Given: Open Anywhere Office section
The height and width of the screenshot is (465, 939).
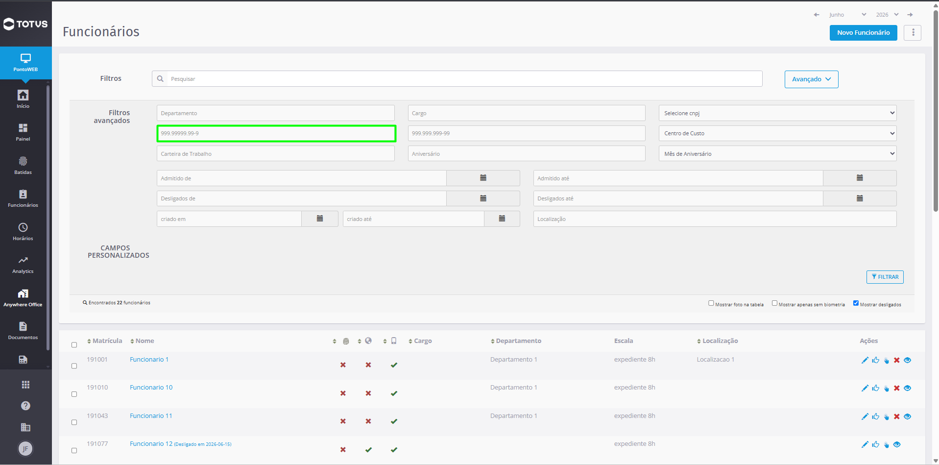Looking at the screenshot, I should pyautogui.click(x=23, y=297).
